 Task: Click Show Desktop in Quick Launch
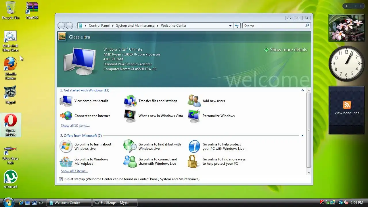[28, 203]
